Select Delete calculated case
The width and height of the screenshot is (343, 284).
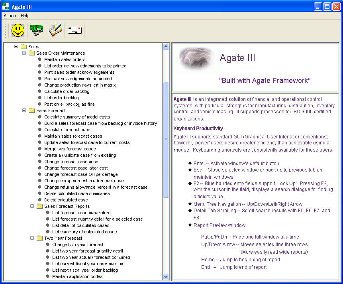(x=66, y=200)
